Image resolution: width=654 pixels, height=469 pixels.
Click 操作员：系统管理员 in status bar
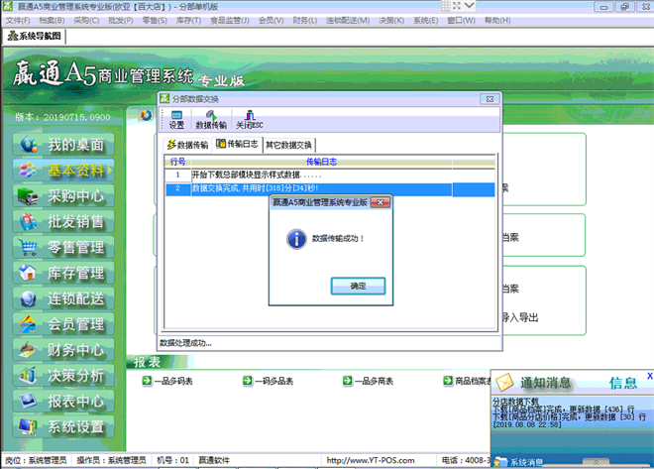click(111, 460)
